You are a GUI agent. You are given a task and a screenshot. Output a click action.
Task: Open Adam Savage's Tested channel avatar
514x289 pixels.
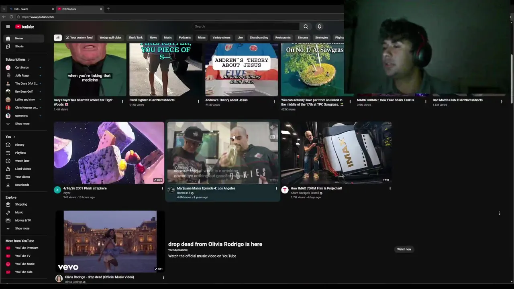[x=285, y=190]
